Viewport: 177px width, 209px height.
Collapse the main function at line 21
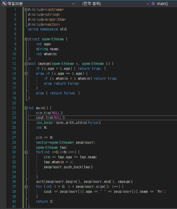point(26,108)
